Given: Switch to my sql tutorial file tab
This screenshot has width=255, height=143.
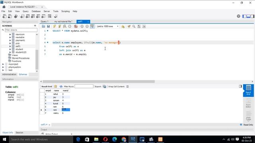Looking at the screenshot, I should coord(63,21).
